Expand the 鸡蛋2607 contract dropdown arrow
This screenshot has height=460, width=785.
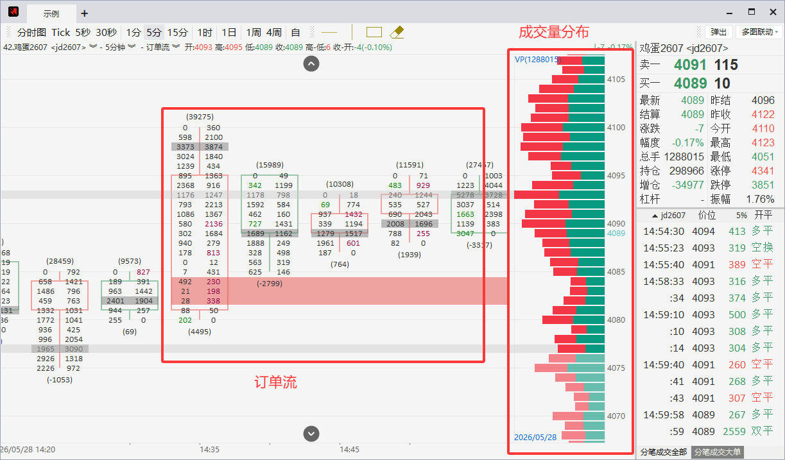[x=93, y=47]
